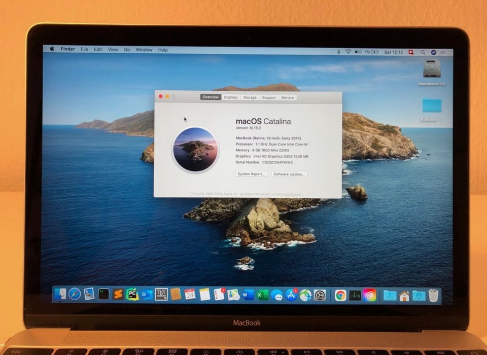Click serial number C02QC0N4FWW3
This screenshot has height=355, width=487.
tap(277, 162)
